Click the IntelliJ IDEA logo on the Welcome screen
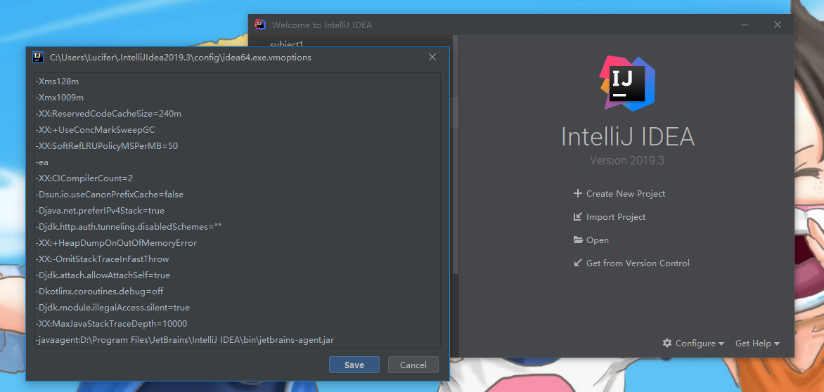The width and height of the screenshot is (824, 392). (x=627, y=84)
